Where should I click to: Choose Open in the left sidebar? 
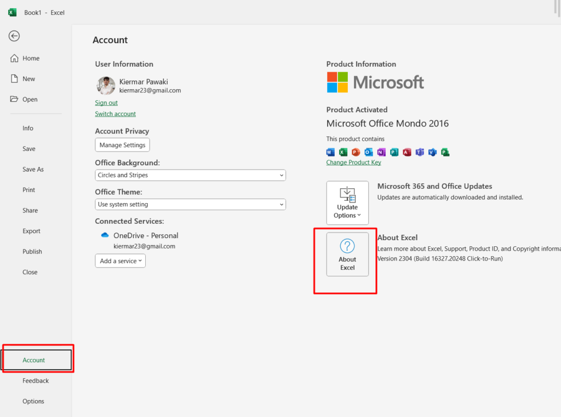pyautogui.click(x=30, y=100)
